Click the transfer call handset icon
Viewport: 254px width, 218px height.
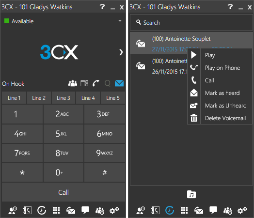pyautogui.click(x=96, y=83)
